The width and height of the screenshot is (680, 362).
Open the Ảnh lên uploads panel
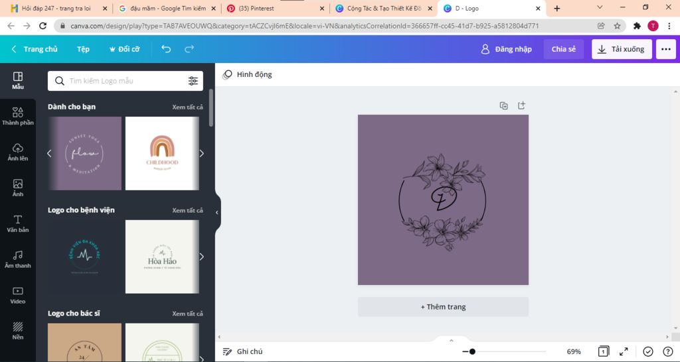18,152
